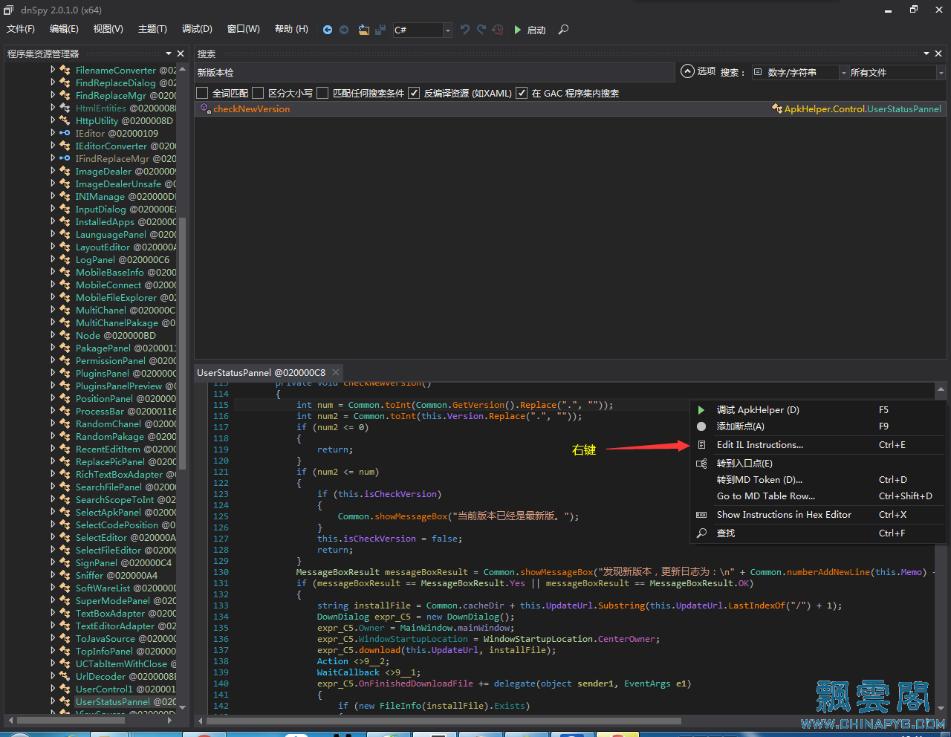Open the 数字/字符串 search type dropdown
The width and height of the screenshot is (951, 737).
[843, 72]
